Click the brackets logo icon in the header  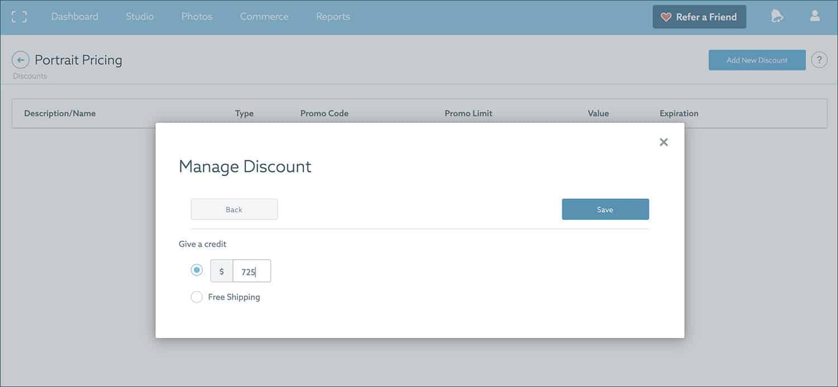click(x=19, y=17)
